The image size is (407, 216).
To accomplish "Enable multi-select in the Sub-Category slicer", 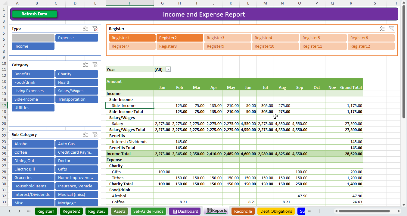I will (x=86, y=135).
